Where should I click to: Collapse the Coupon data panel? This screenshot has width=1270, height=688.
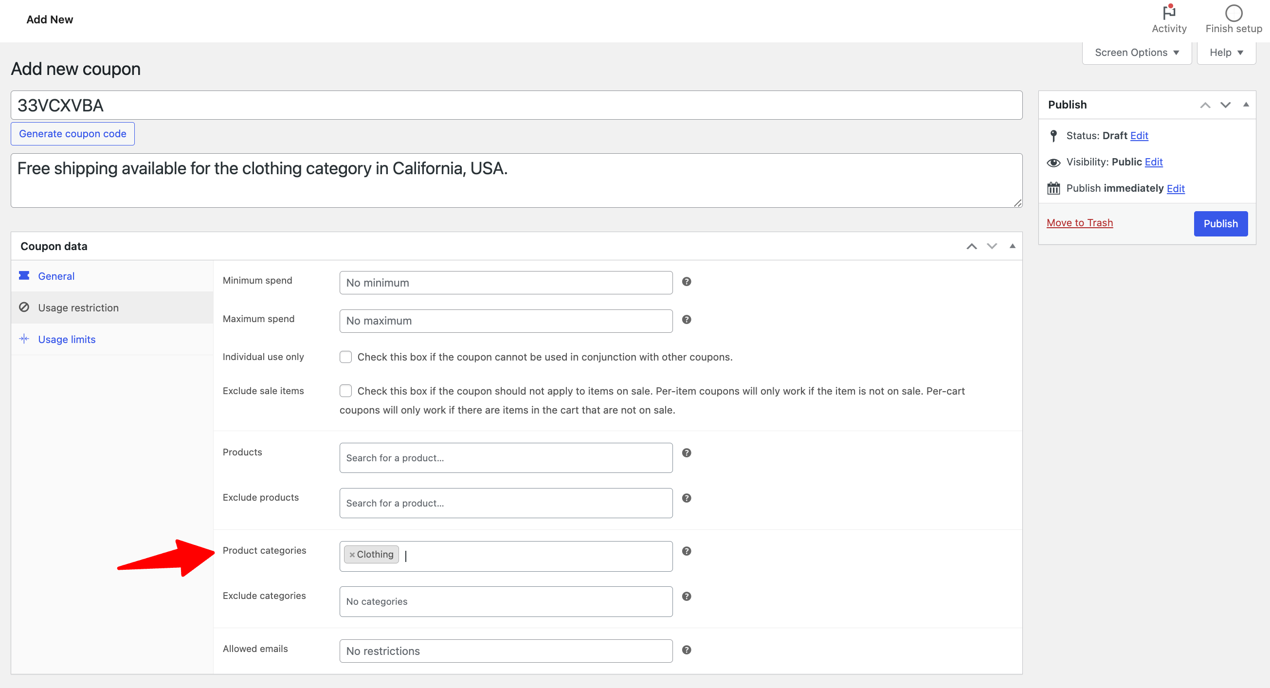click(x=1012, y=246)
